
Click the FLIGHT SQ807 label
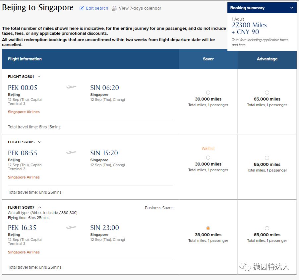coord(21,207)
